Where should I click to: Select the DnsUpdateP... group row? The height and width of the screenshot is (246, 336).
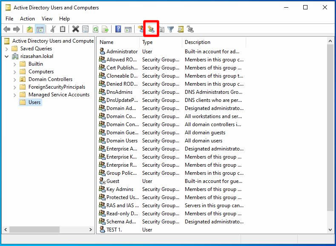pyautogui.click(x=172, y=100)
